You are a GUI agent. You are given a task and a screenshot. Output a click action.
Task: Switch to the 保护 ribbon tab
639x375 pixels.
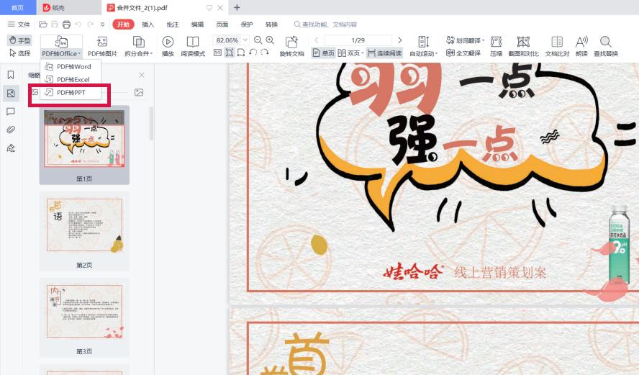(x=247, y=24)
